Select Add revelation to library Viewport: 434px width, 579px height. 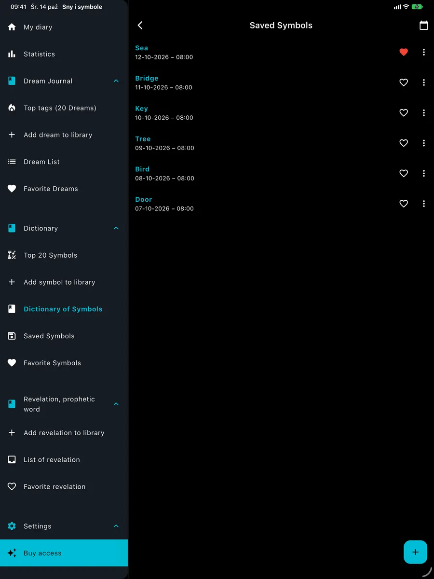(x=64, y=433)
